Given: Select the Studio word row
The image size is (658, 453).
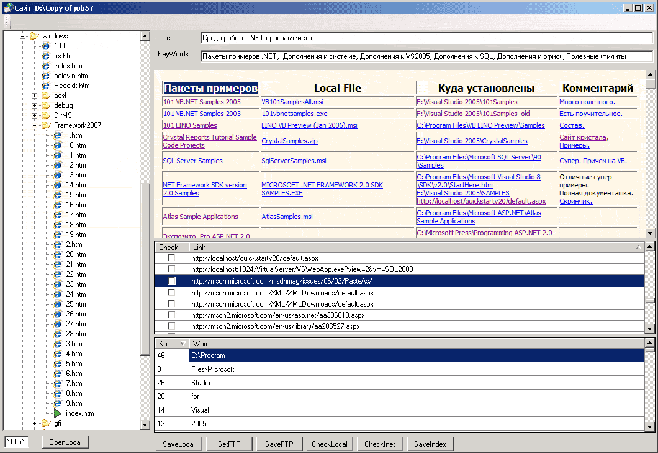Looking at the screenshot, I should point(400,382).
